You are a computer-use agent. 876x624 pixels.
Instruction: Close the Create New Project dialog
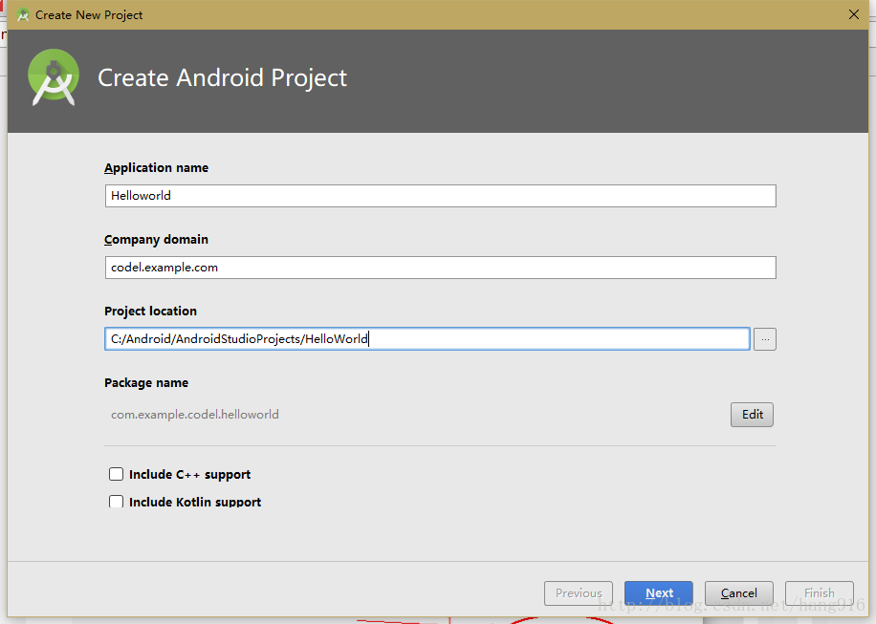(854, 14)
